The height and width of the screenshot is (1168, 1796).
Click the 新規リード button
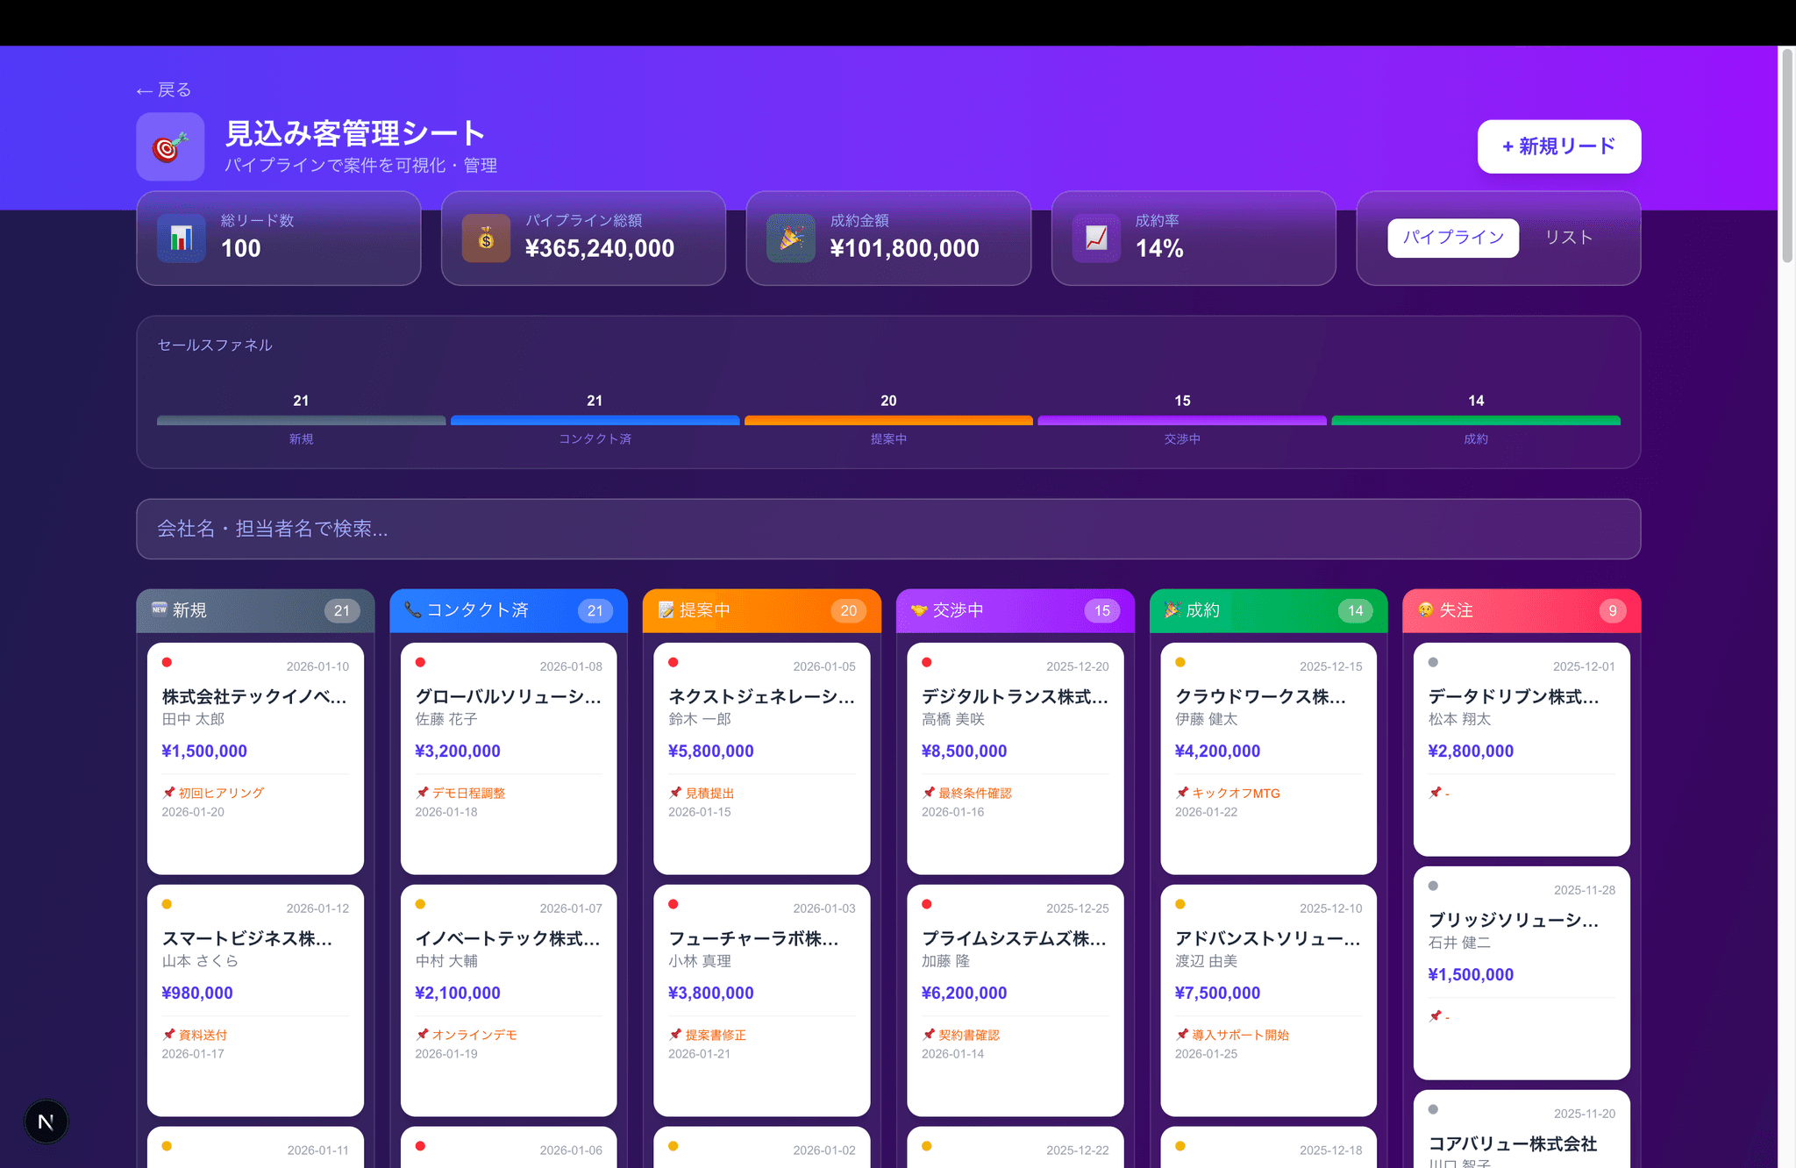coord(1558,146)
